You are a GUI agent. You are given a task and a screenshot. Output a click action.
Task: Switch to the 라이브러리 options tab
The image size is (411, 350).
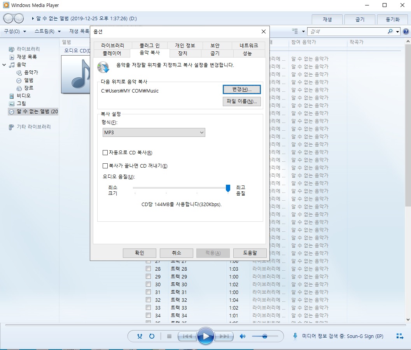(113, 45)
